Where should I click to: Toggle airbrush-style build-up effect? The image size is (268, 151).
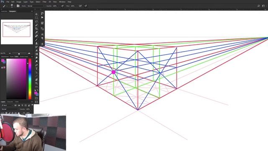coord(80,6)
